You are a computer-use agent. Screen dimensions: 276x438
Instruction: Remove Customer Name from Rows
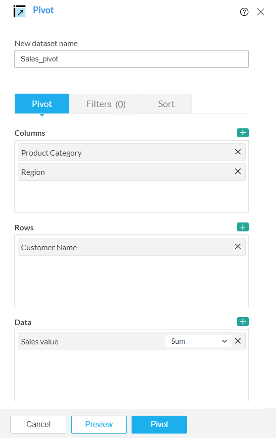(238, 246)
